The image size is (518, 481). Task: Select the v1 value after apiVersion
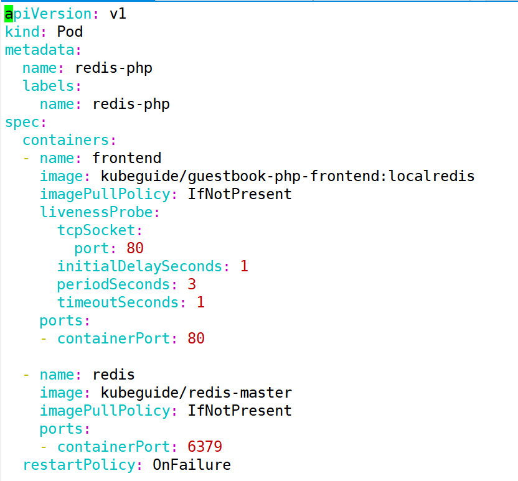pyautogui.click(x=118, y=14)
